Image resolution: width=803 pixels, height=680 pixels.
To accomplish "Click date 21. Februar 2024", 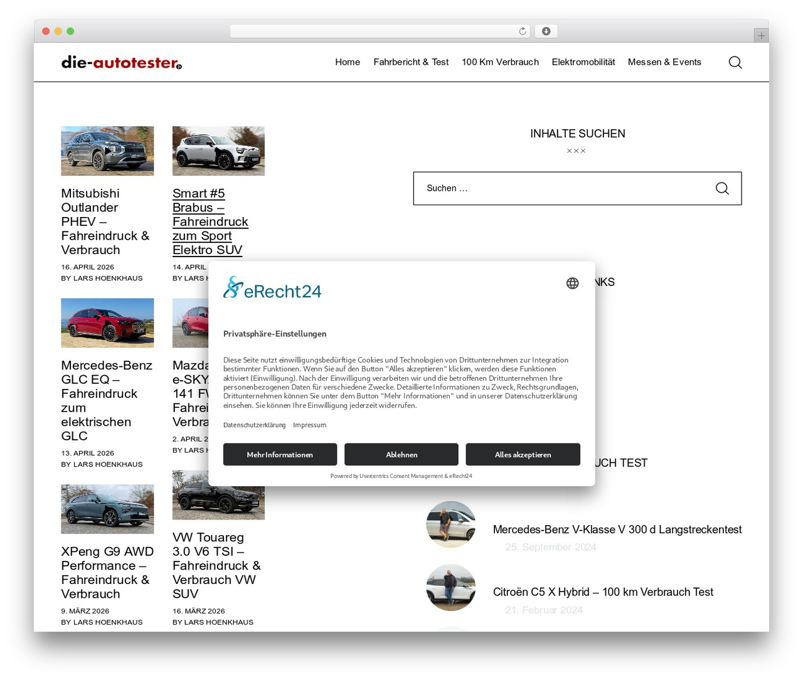I will tap(544, 610).
